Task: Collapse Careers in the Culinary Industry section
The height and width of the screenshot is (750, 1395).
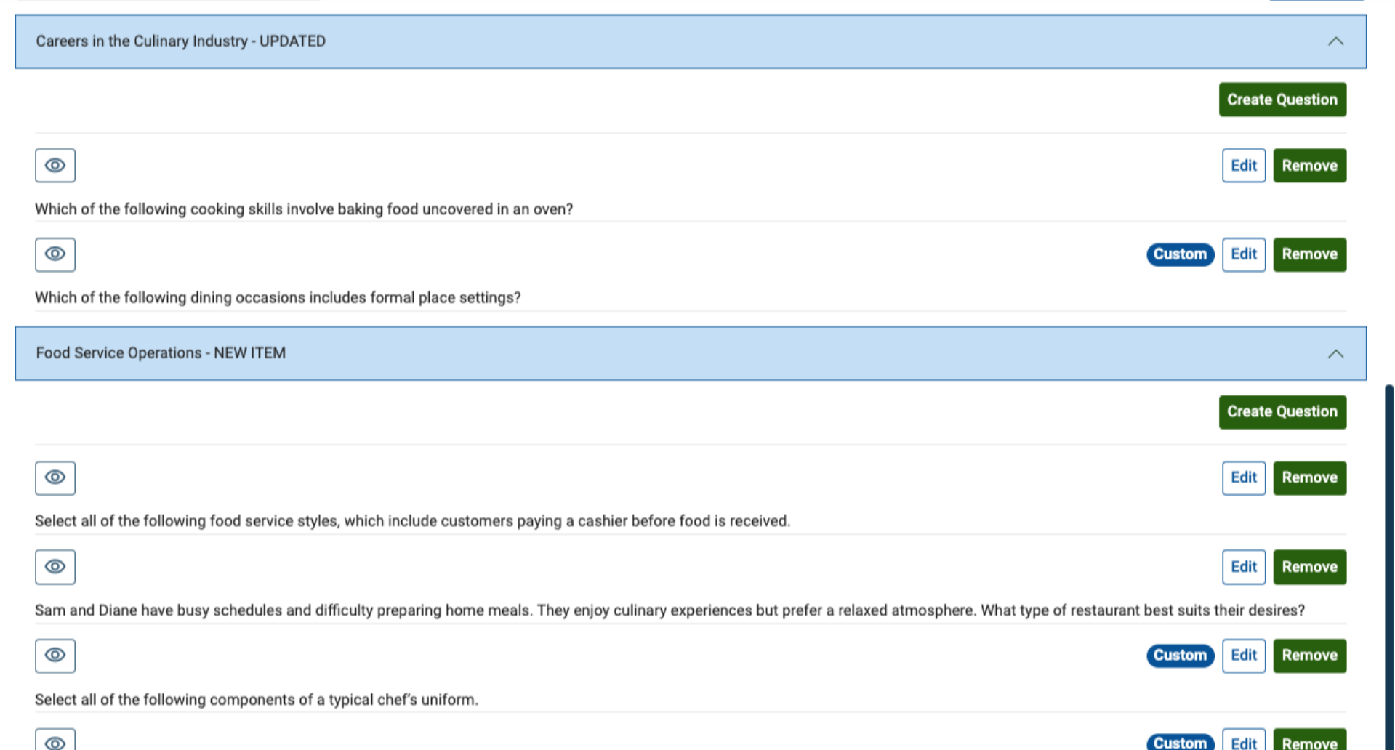Action: point(1335,41)
